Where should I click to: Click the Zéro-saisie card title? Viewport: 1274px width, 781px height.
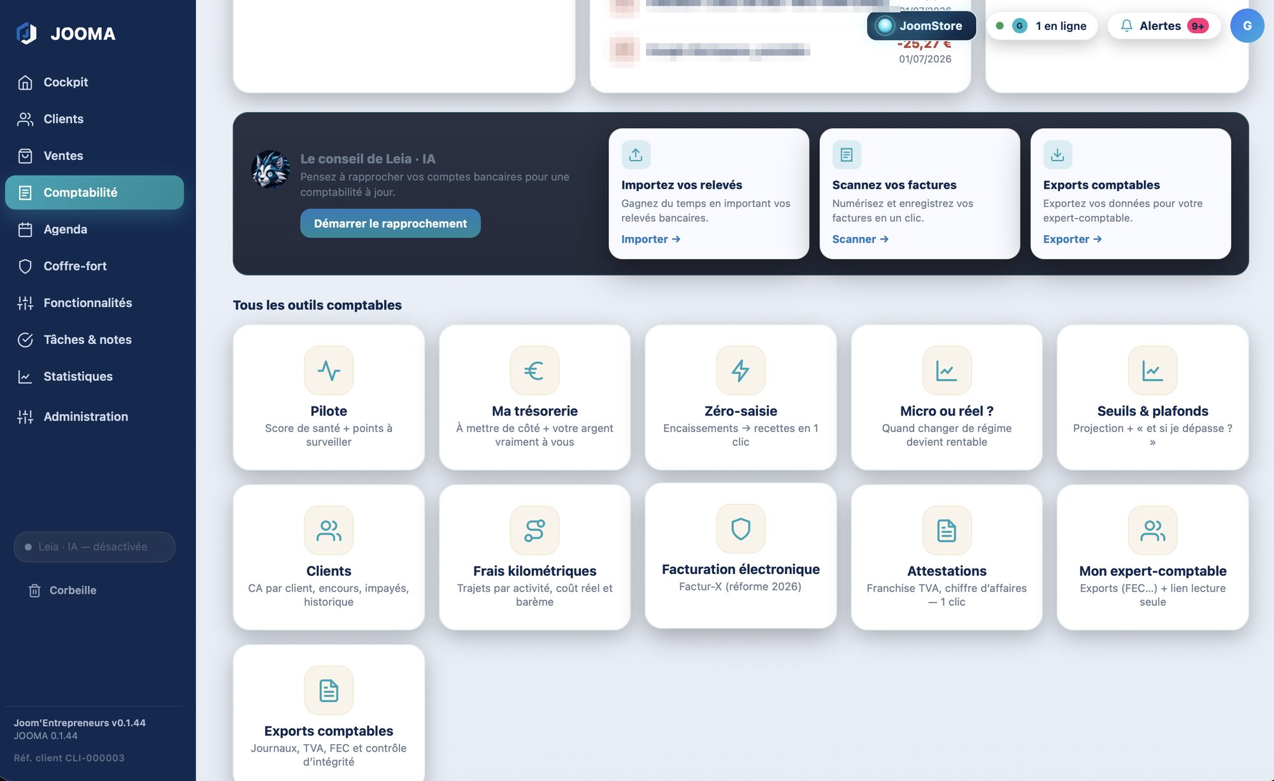click(x=741, y=412)
